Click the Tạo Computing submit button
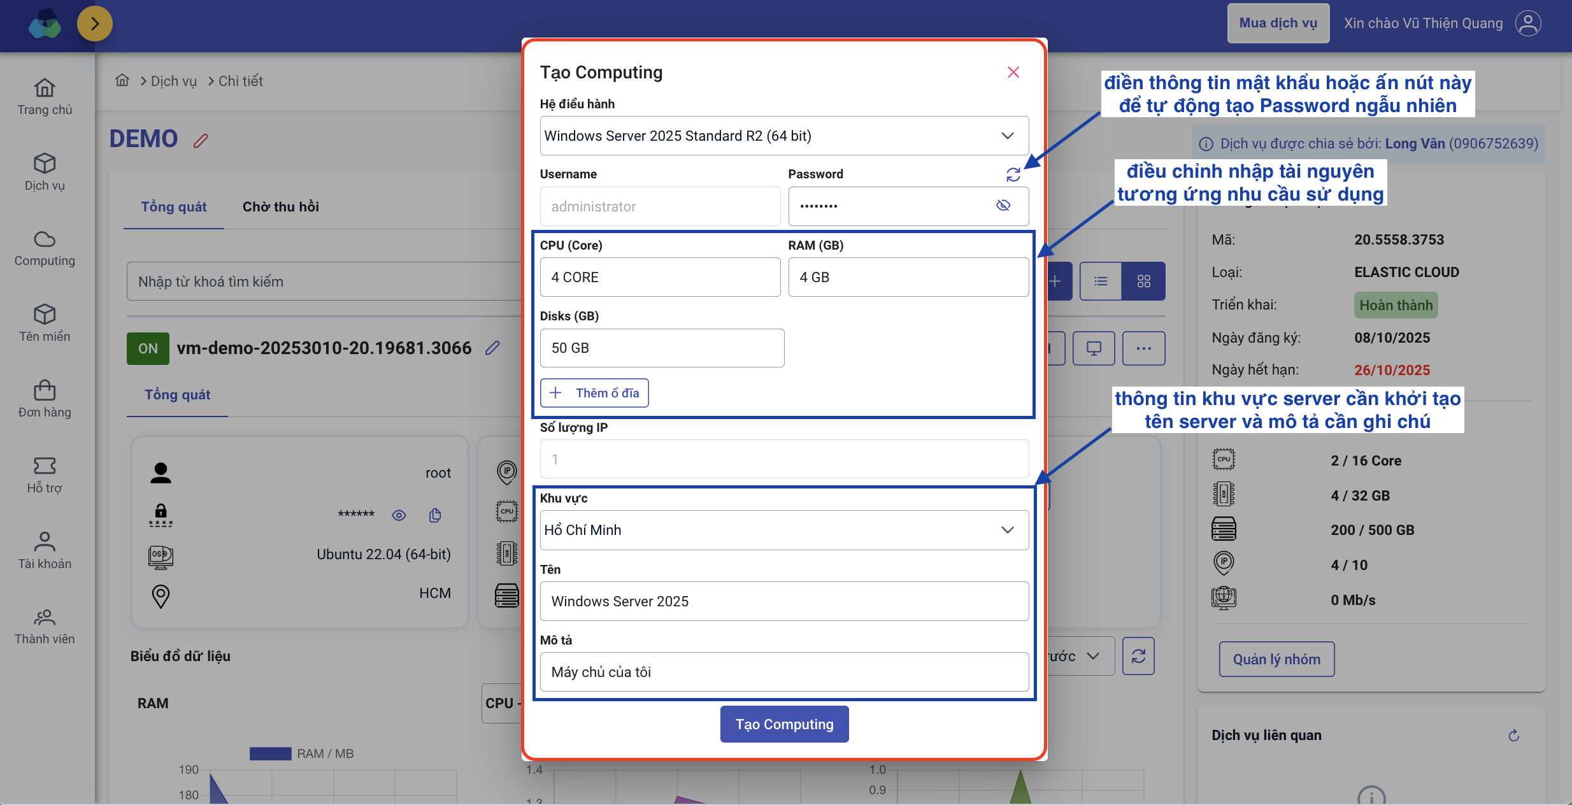1572x805 pixels. [784, 724]
